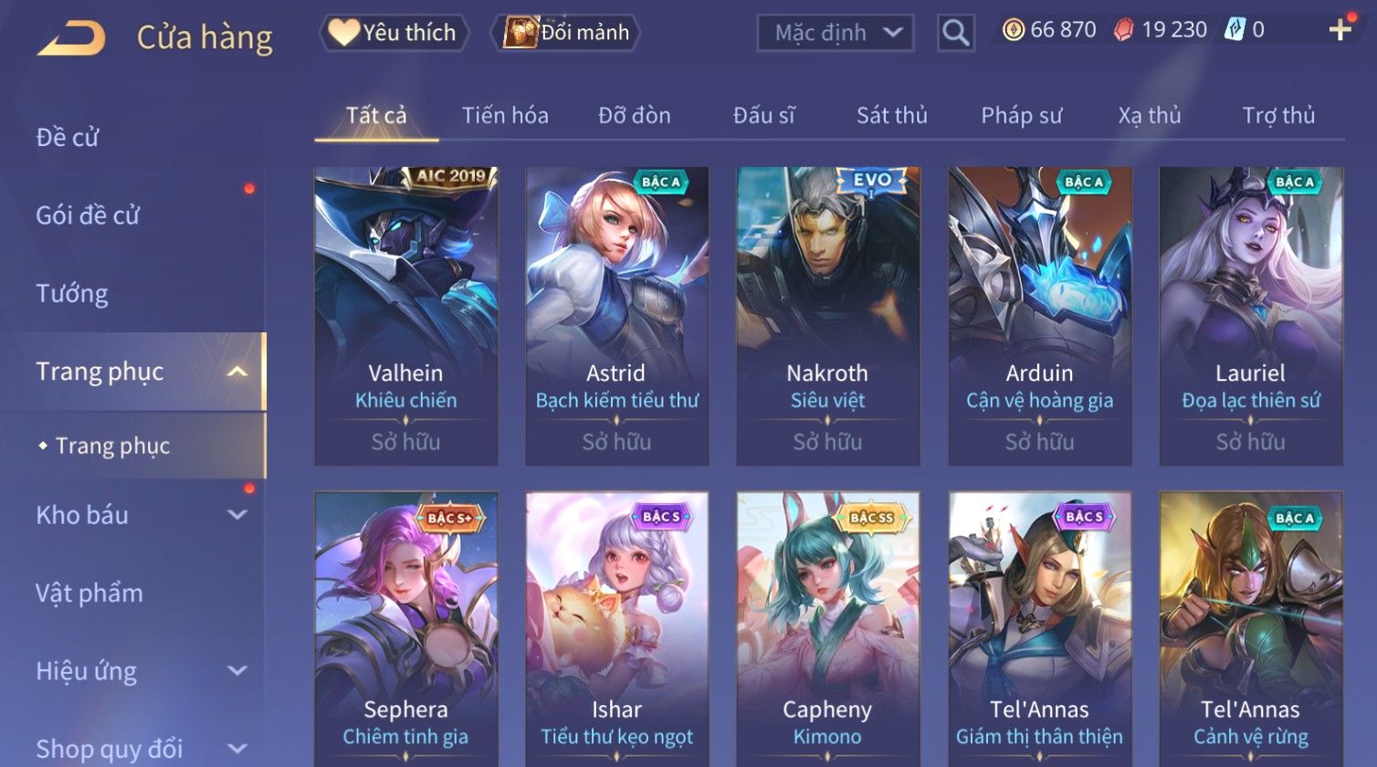Go to Tướng in the sidebar
The width and height of the screenshot is (1377, 767).
point(72,293)
